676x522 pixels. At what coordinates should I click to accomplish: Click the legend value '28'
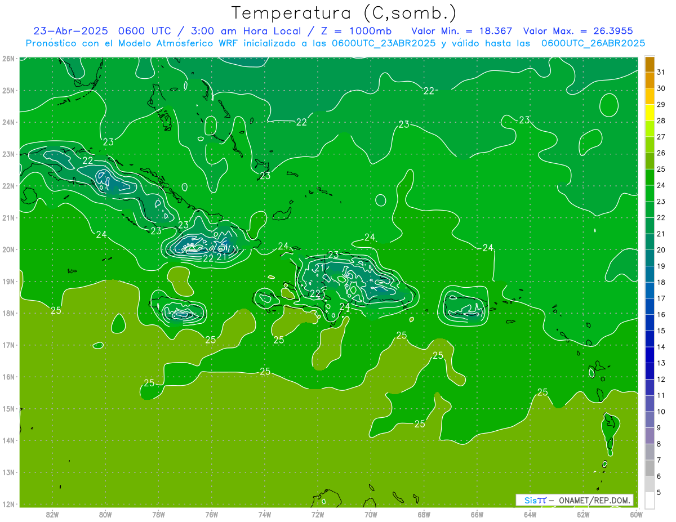661,121
